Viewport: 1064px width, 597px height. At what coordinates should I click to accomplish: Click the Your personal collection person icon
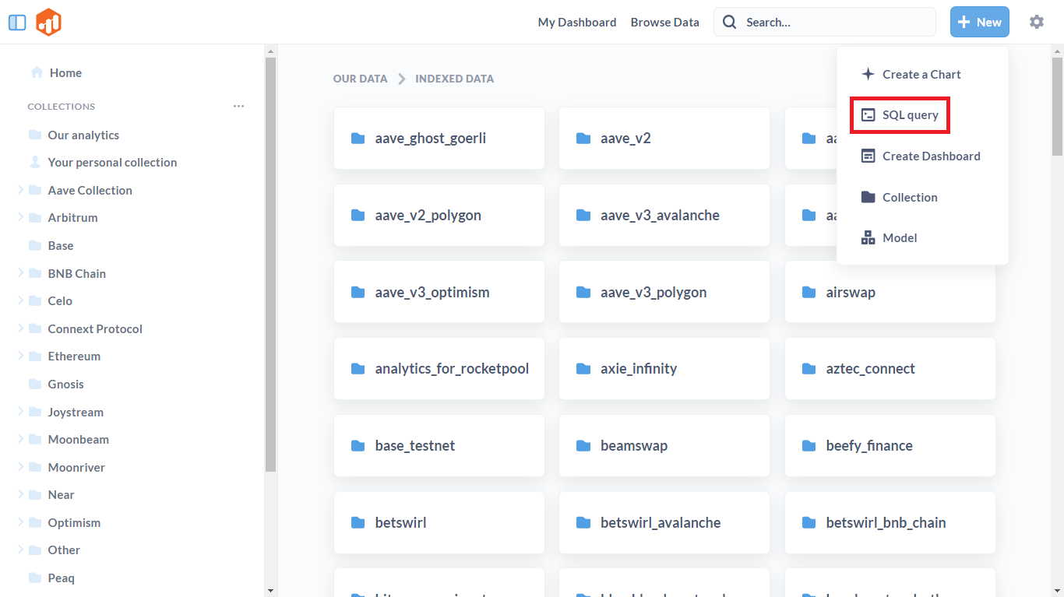[x=35, y=162]
